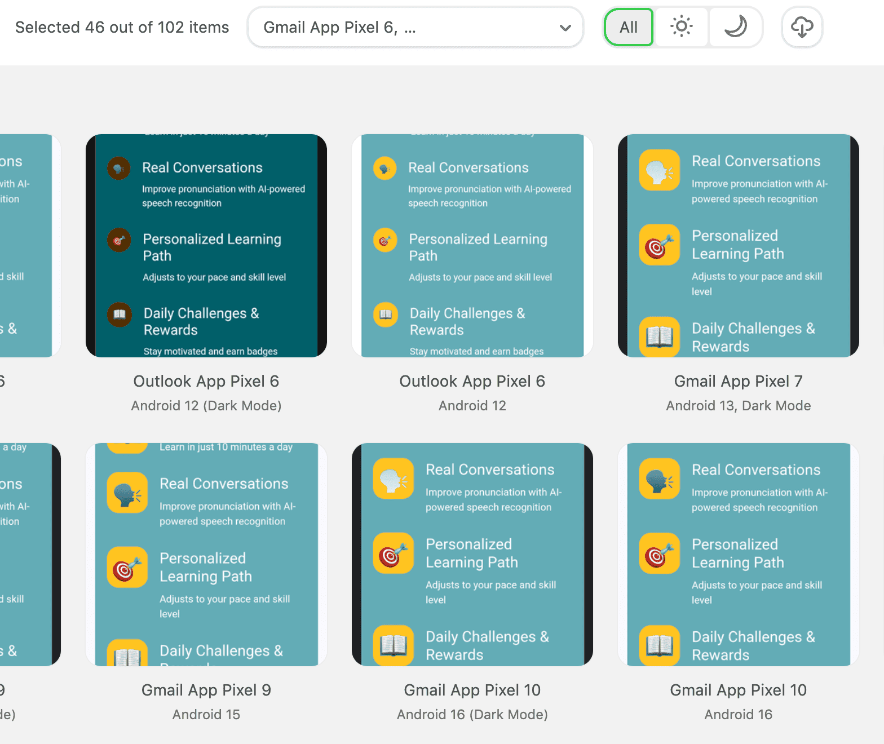
Task: Select the All theme filter
Action: 629,27
